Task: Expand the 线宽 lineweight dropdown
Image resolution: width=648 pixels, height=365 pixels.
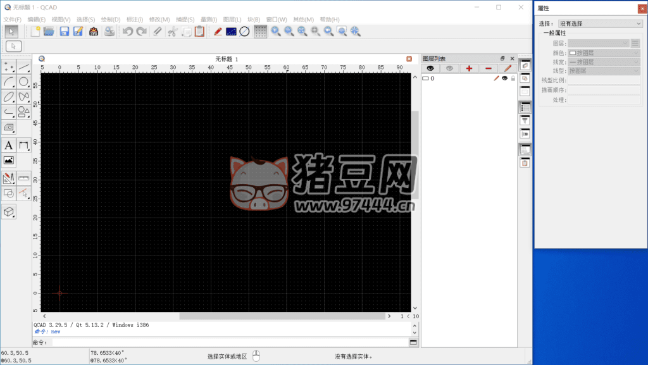Action: pyautogui.click(x=604, y=62)
